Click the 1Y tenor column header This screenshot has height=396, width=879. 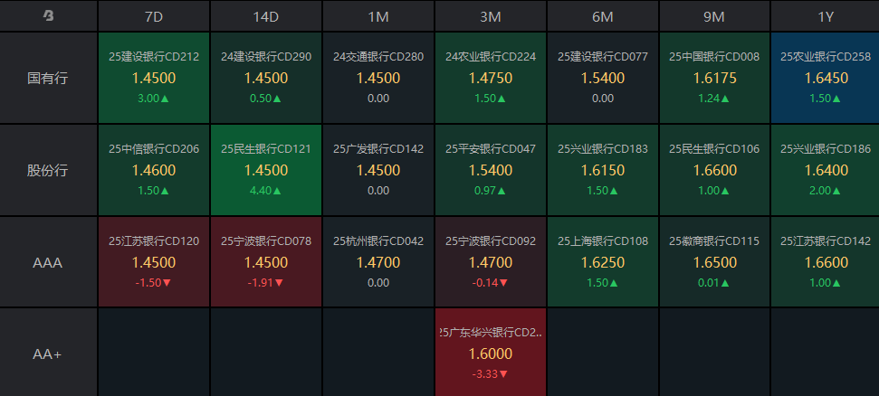[x=826, y=15]
